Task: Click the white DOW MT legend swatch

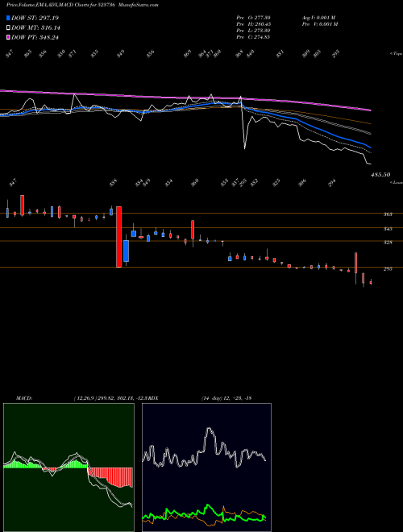Action: click(x=8, y=28)
